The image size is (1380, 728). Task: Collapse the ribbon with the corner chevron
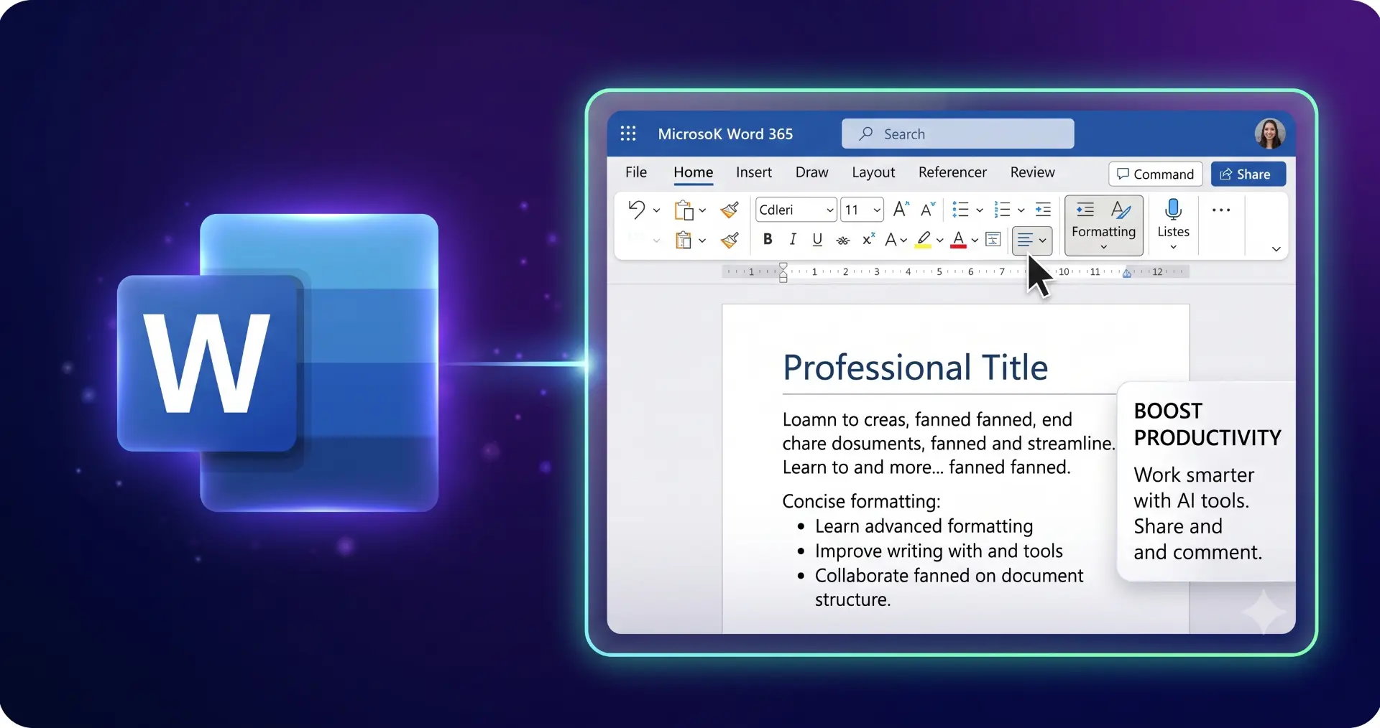coord(1276,249)
